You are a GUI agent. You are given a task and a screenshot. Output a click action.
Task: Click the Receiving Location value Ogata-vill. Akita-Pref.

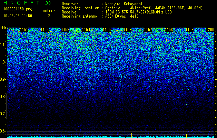point(129,8)
